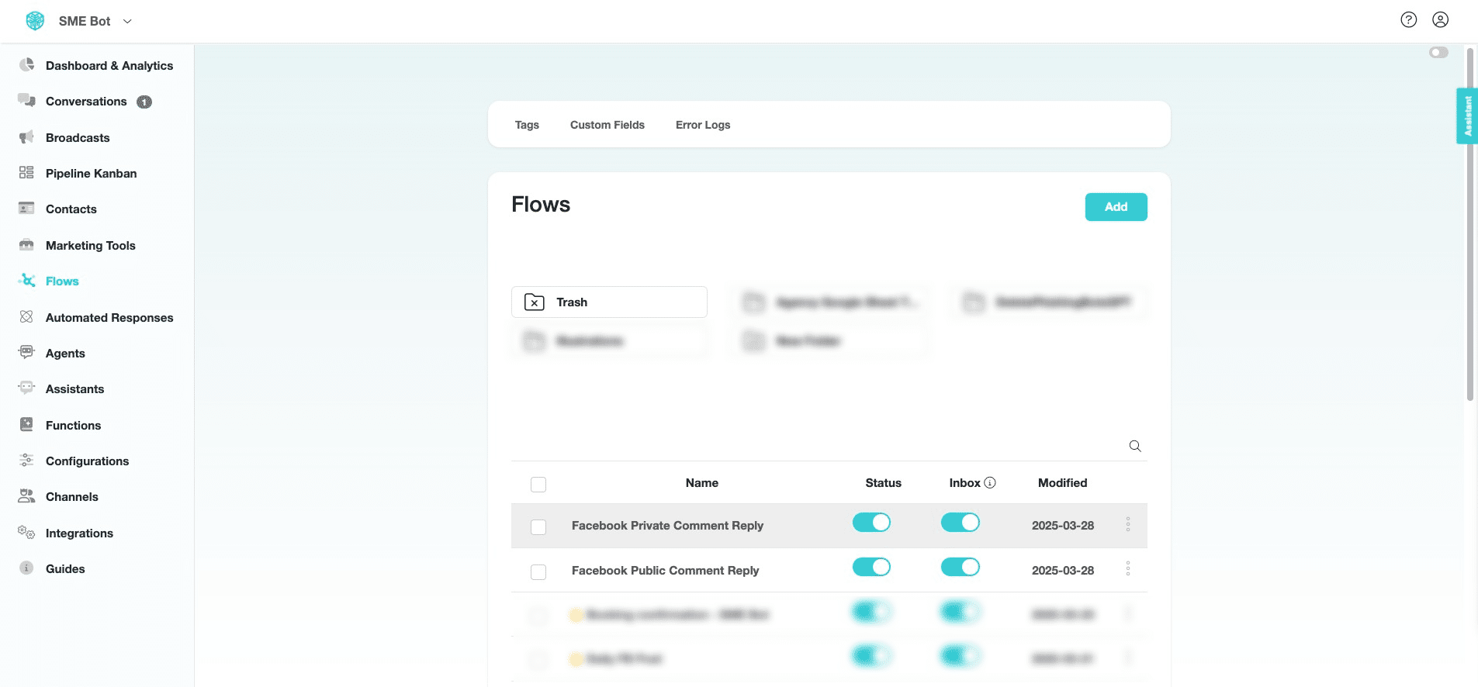Click the Modified column header
The height and width of the screenshot is (687, 1478).
(1062, 483)
